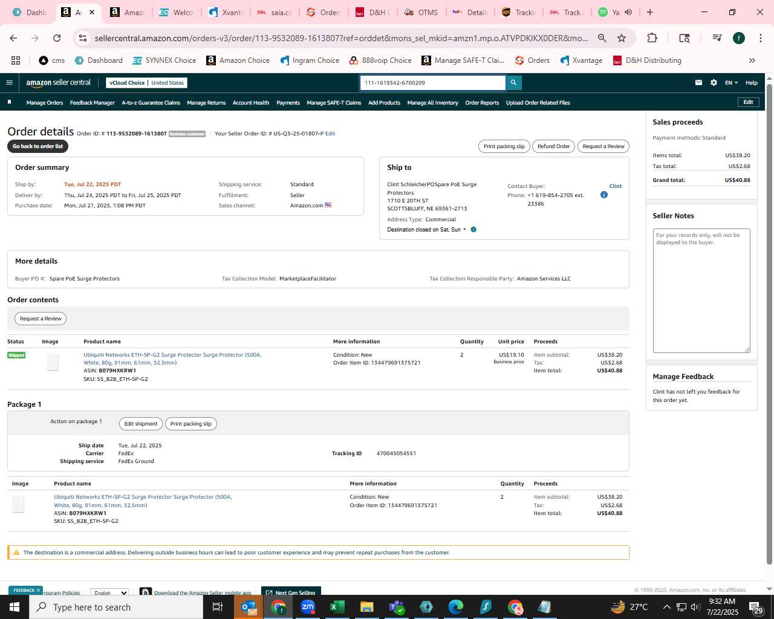The height and width of the screenshot is (619, 774).
Task: Open the vCloud Choice United States account switcher
Action: (147, 83)
